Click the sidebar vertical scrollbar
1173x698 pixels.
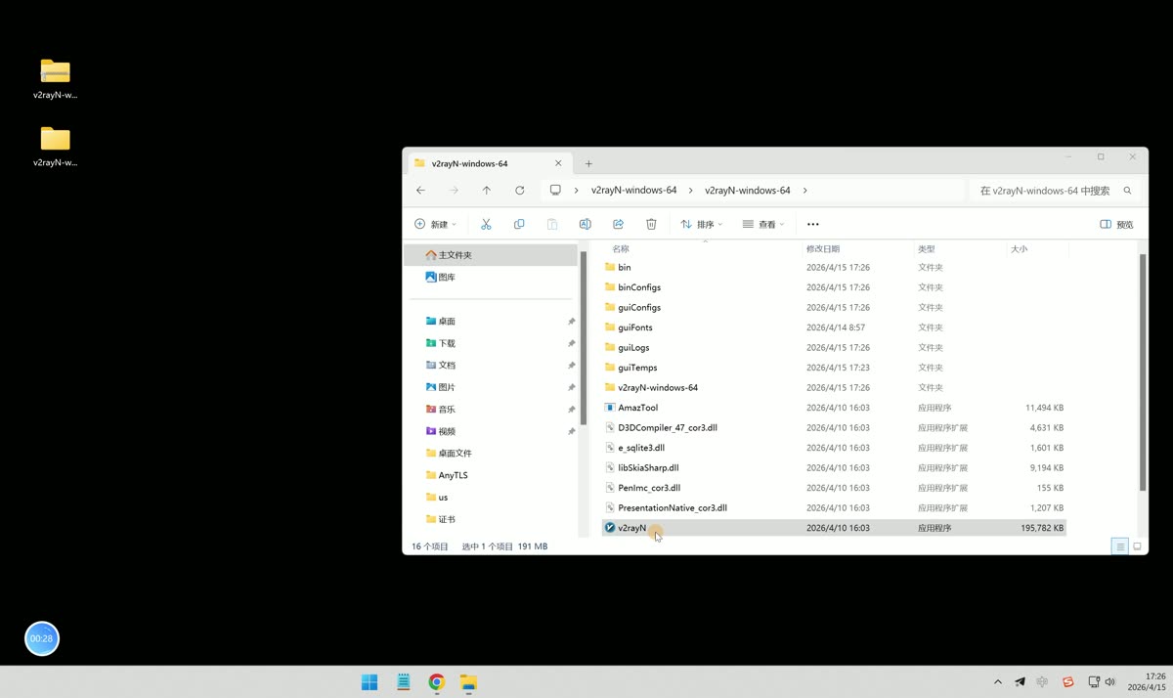[583, 337]
